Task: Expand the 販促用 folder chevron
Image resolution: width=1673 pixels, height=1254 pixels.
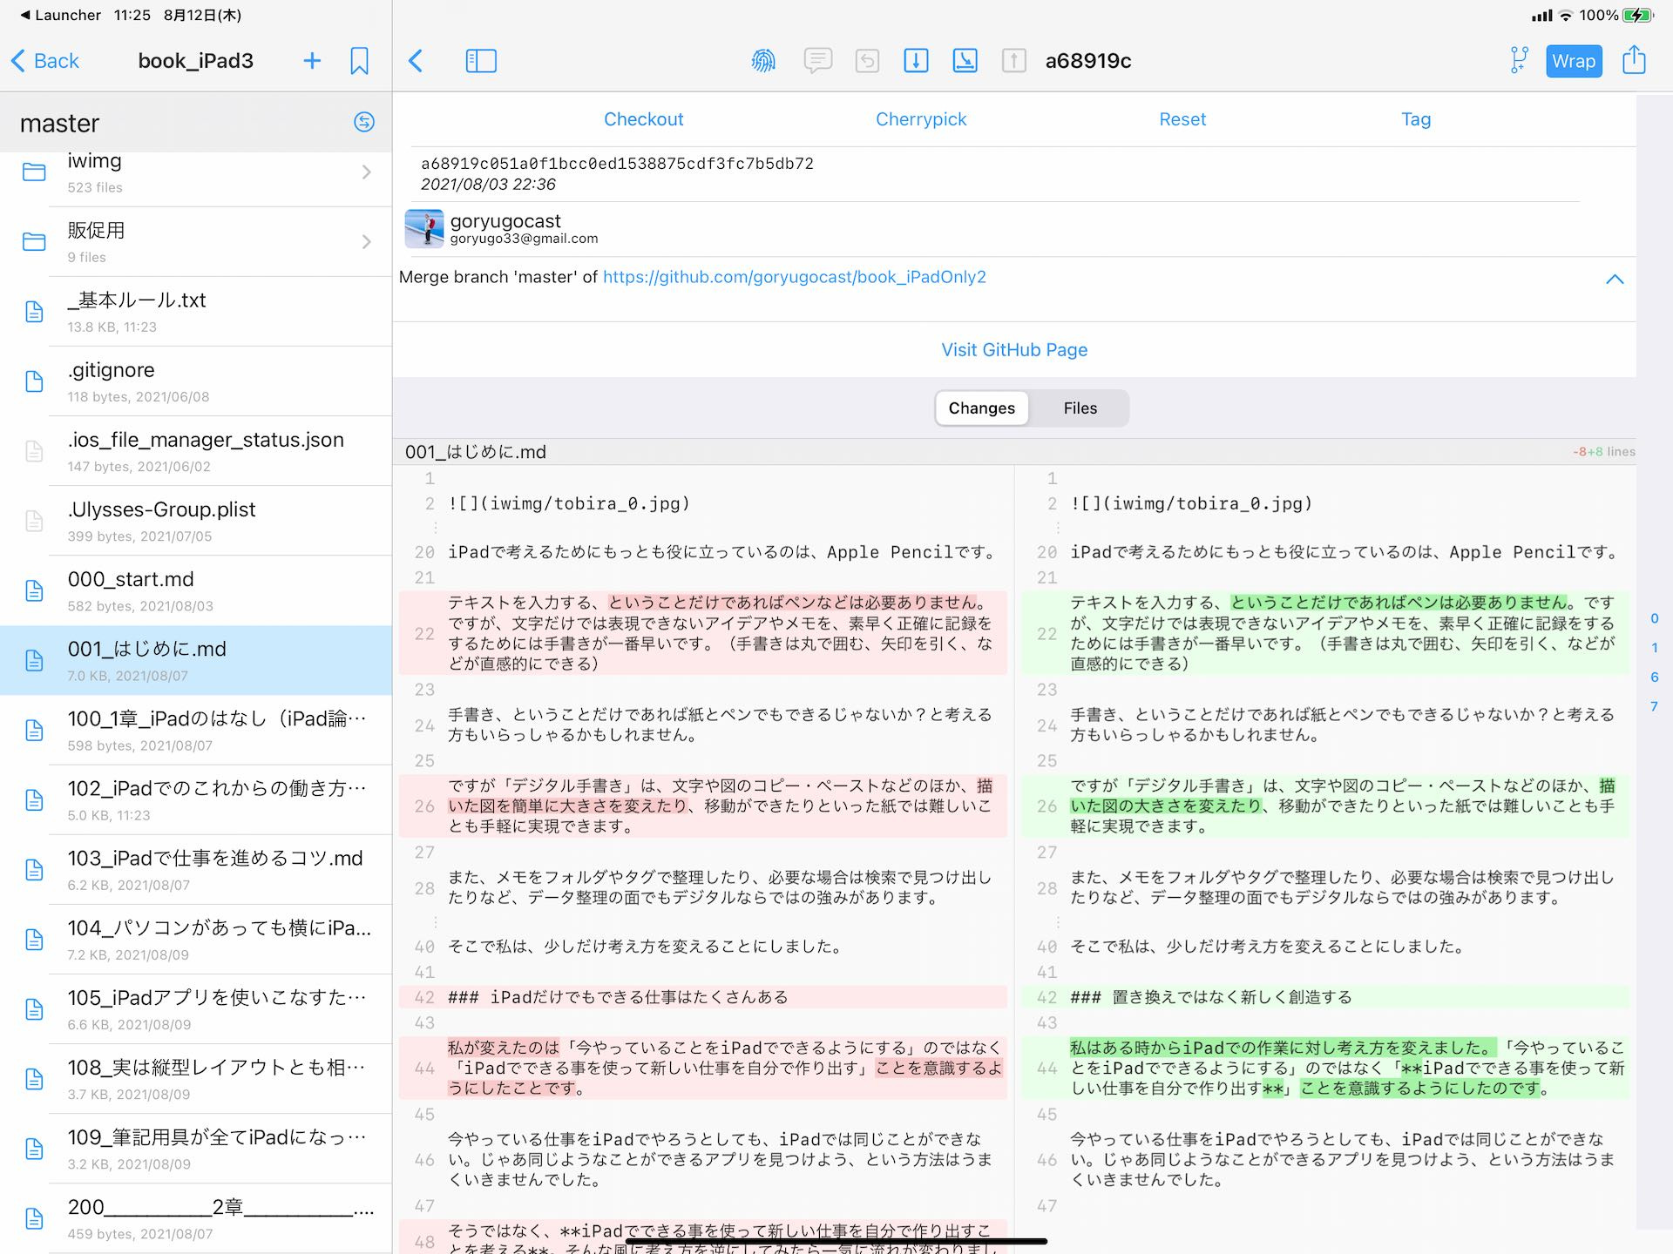Action: [x=367, y=242]
